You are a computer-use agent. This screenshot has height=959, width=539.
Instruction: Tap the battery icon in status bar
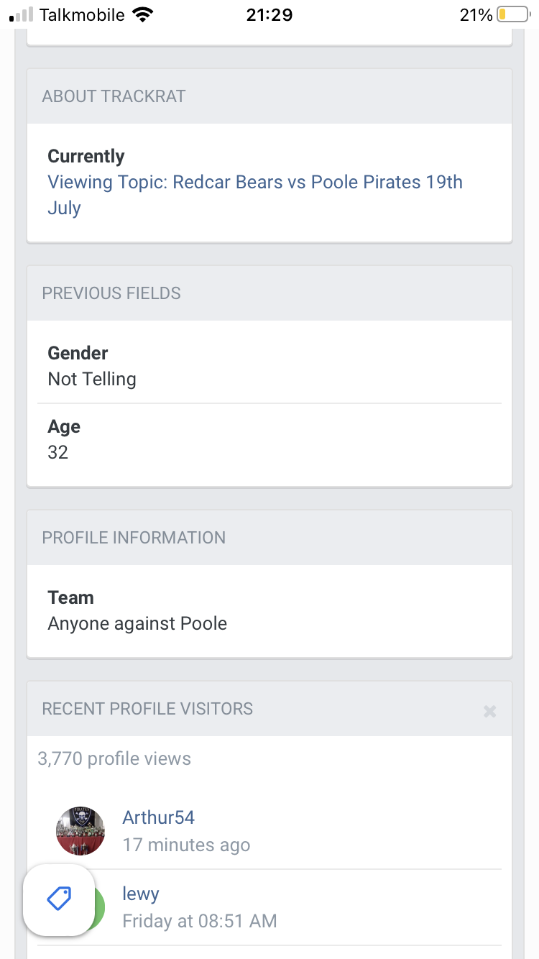[512, 14]
